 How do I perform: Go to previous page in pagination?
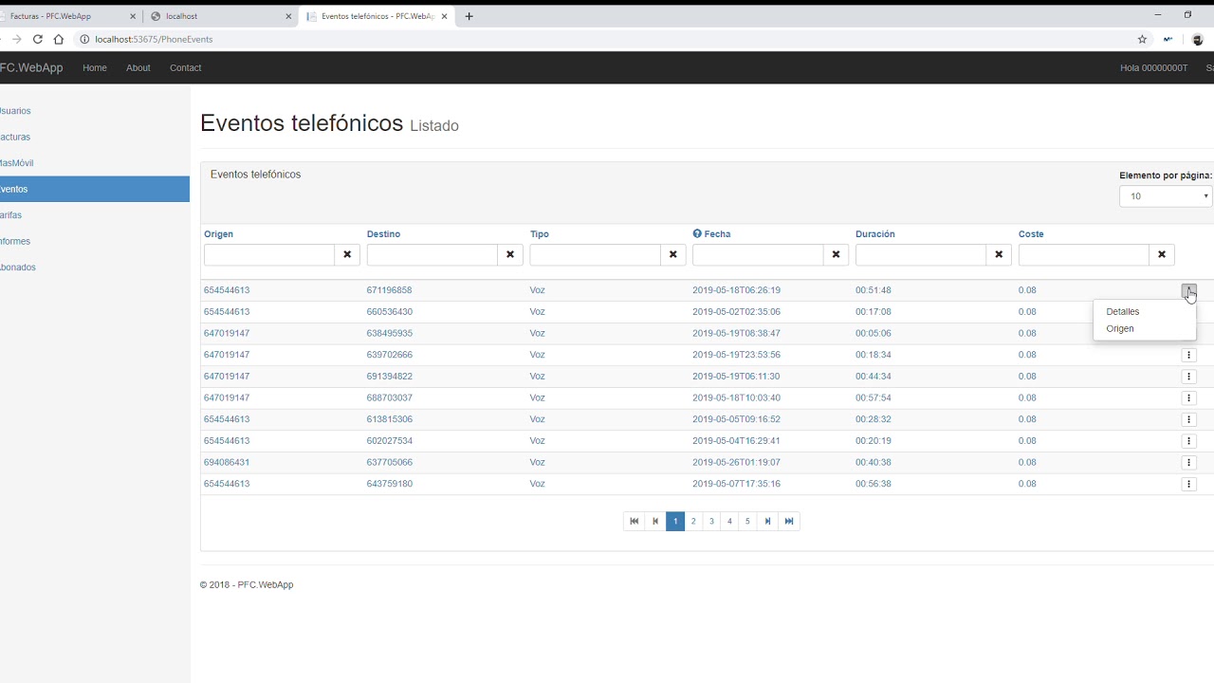tap(655, 521)
